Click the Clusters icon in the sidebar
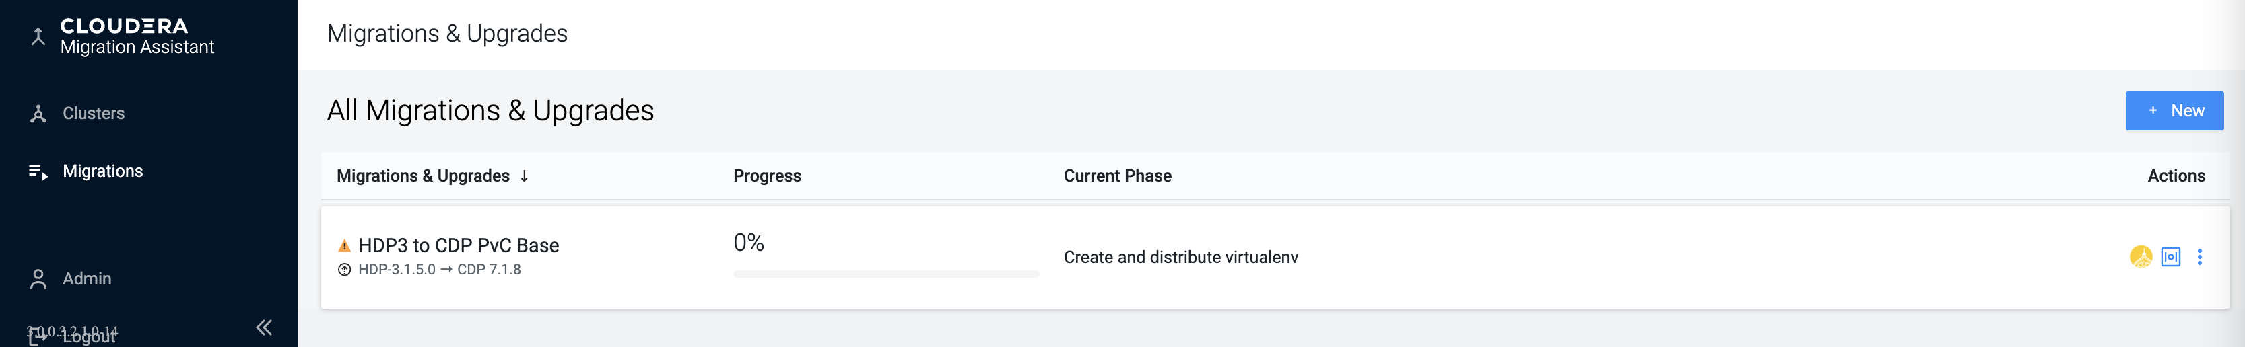This screenshot has width=2245, height=347. 38,114
